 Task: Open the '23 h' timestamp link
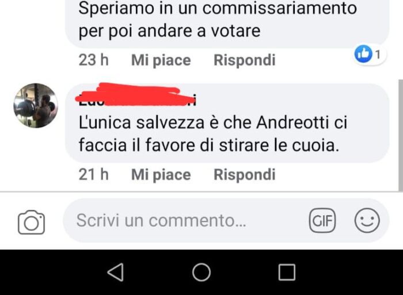click(93, 60)
